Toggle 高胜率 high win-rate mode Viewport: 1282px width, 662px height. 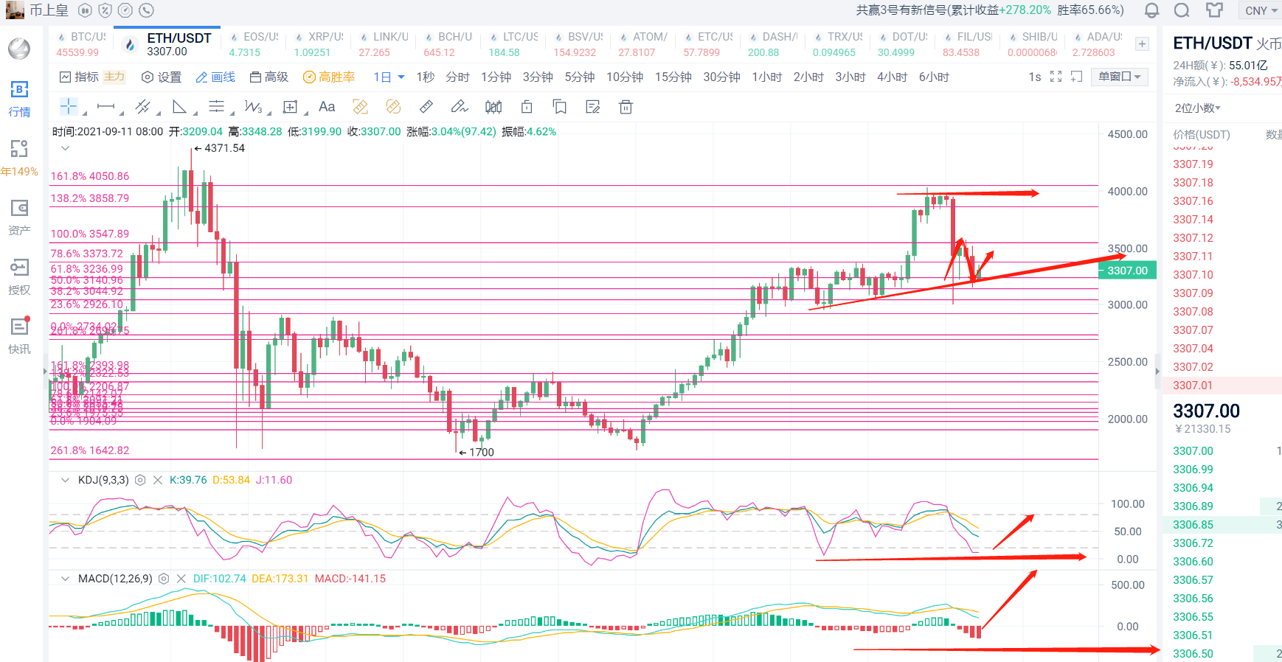pyautogui.click(x=329, y=77)
